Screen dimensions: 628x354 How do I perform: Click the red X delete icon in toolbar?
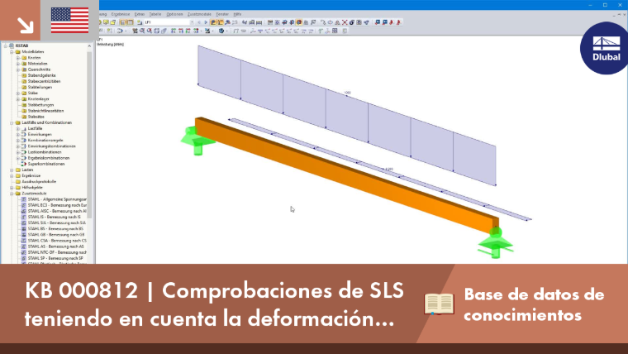pos(345,22)
